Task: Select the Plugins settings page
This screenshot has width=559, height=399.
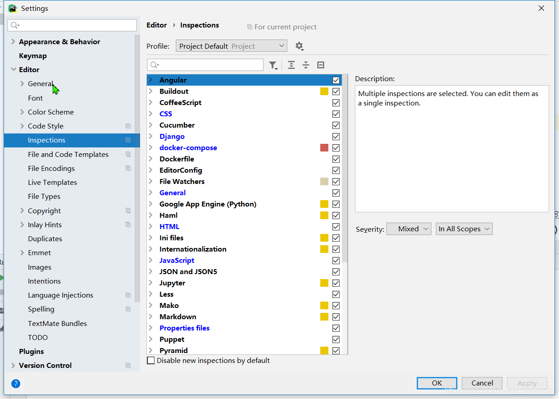Action: pos(32,351)
